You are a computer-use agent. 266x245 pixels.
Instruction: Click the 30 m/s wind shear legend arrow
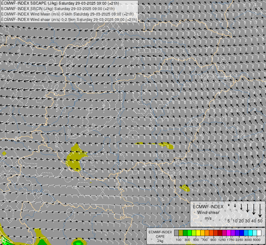click(x=248, y=208)
